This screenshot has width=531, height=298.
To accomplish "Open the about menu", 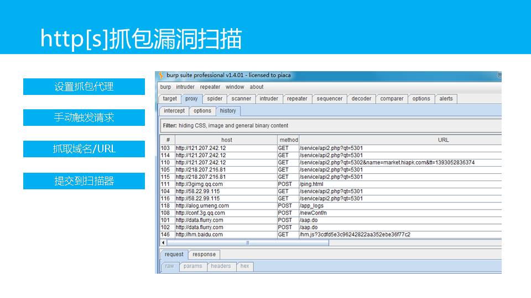I will tap(257, 87).
